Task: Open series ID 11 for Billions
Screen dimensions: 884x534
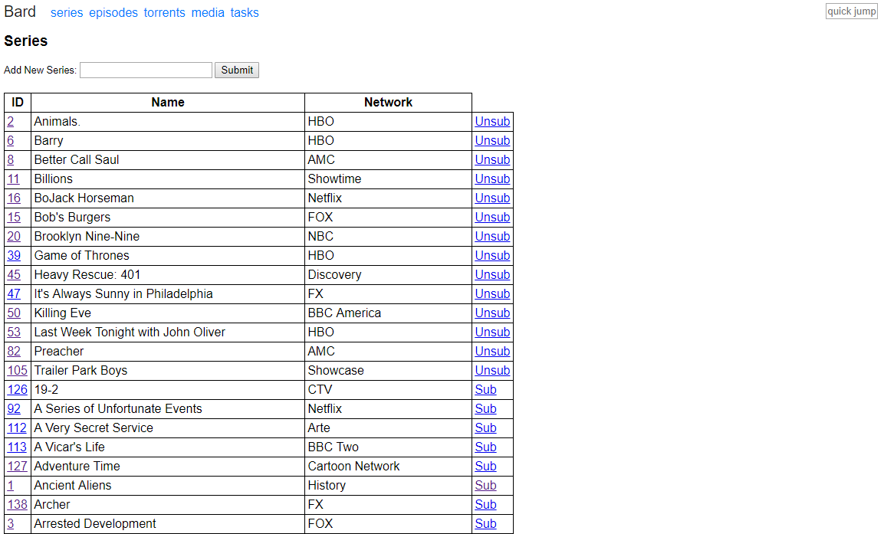Action: click(x=14, y=179)
